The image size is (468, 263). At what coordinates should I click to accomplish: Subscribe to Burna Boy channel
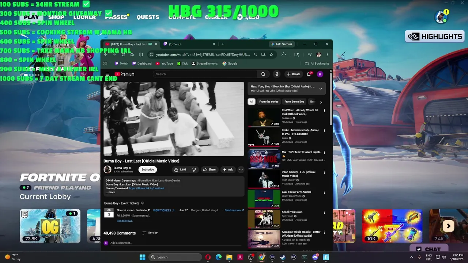click(148, 169)
